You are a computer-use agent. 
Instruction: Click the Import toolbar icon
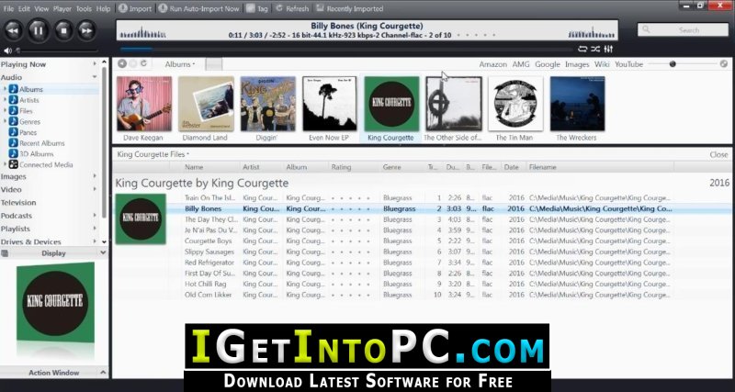coord(135,8)
